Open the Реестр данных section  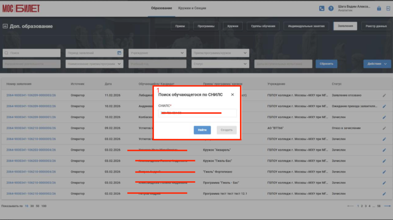coord(376,26)
